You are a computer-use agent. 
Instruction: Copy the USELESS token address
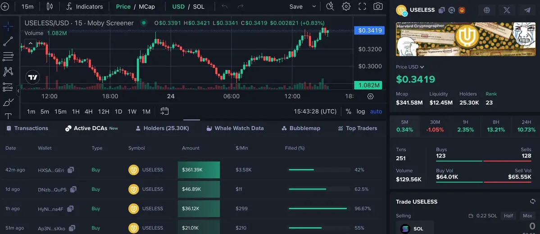(442, 10)
